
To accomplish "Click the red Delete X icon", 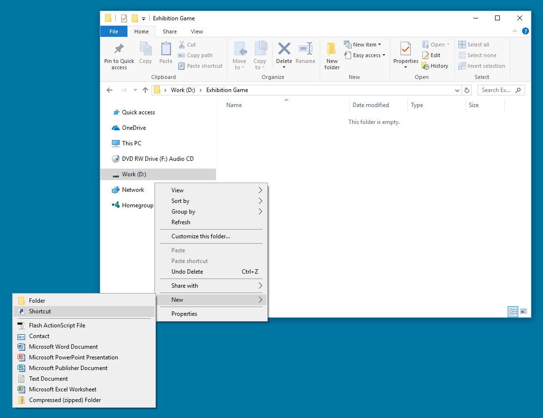I will [284, 49].
